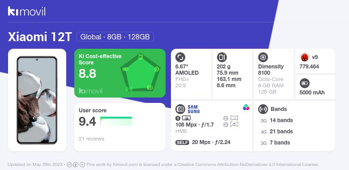Click the Kimovil logo at top left
The width and height of the screenshot is (349, 170).
pos(26,11)
